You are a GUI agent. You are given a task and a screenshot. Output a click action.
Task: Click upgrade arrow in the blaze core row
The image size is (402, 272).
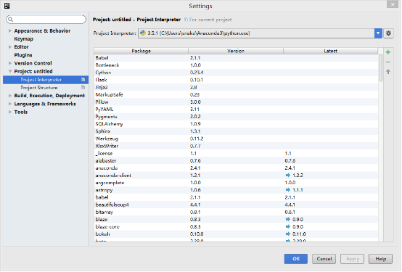(288, 227)
